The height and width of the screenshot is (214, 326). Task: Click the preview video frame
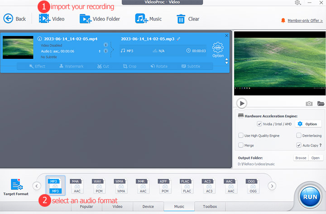coord(280,63)
